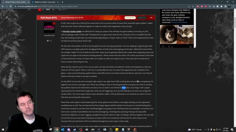Screen dimensions: 236x132
Task: Like the tweet with heart icon
Action: coord(169,47)
